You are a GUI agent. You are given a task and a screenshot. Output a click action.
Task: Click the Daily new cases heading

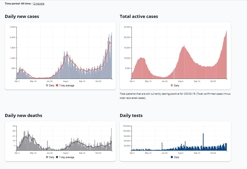point(22,16)
